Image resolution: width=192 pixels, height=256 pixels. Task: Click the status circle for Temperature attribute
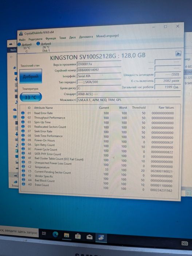[x=23, y=166]
